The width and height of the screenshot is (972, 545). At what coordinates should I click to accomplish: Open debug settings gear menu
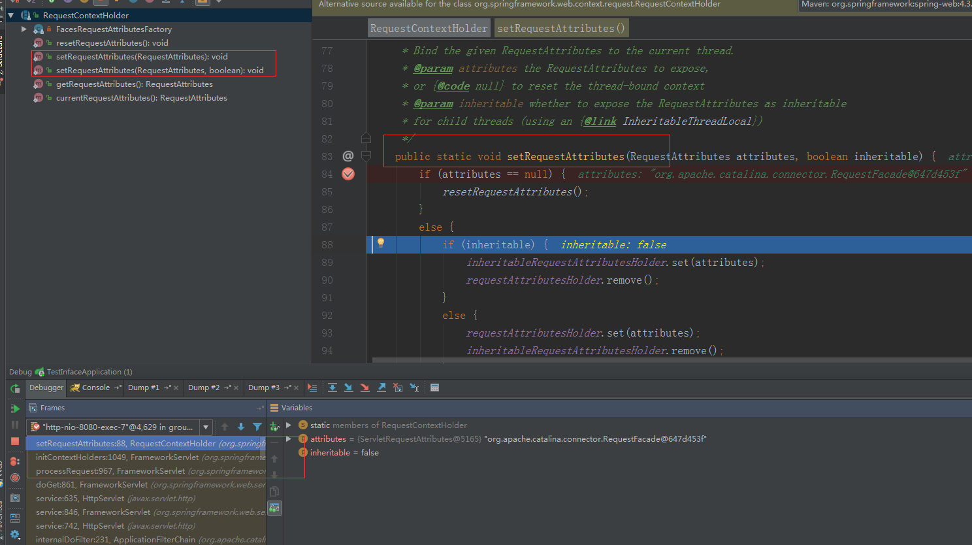[x=15, y=535]
